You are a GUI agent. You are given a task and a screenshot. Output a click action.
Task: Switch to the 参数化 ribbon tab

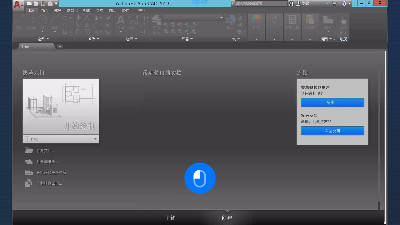pos(72,10)
